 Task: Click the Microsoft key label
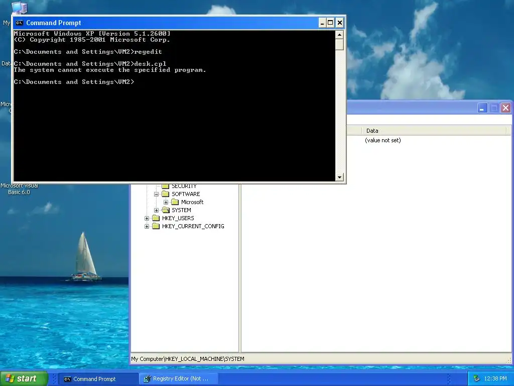click(x=192, y=202)
